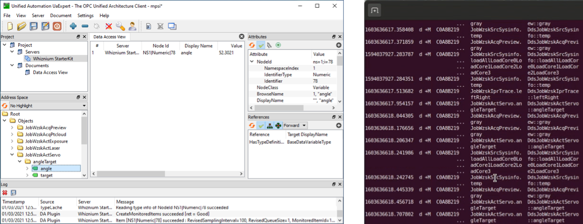Select the target variable node in Address Space
Image resolution: width=583 pixels, height=224 pixels.
point(46,176)
